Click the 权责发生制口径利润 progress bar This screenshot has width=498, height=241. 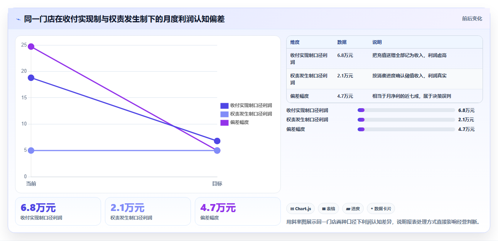tap(406, 120)
